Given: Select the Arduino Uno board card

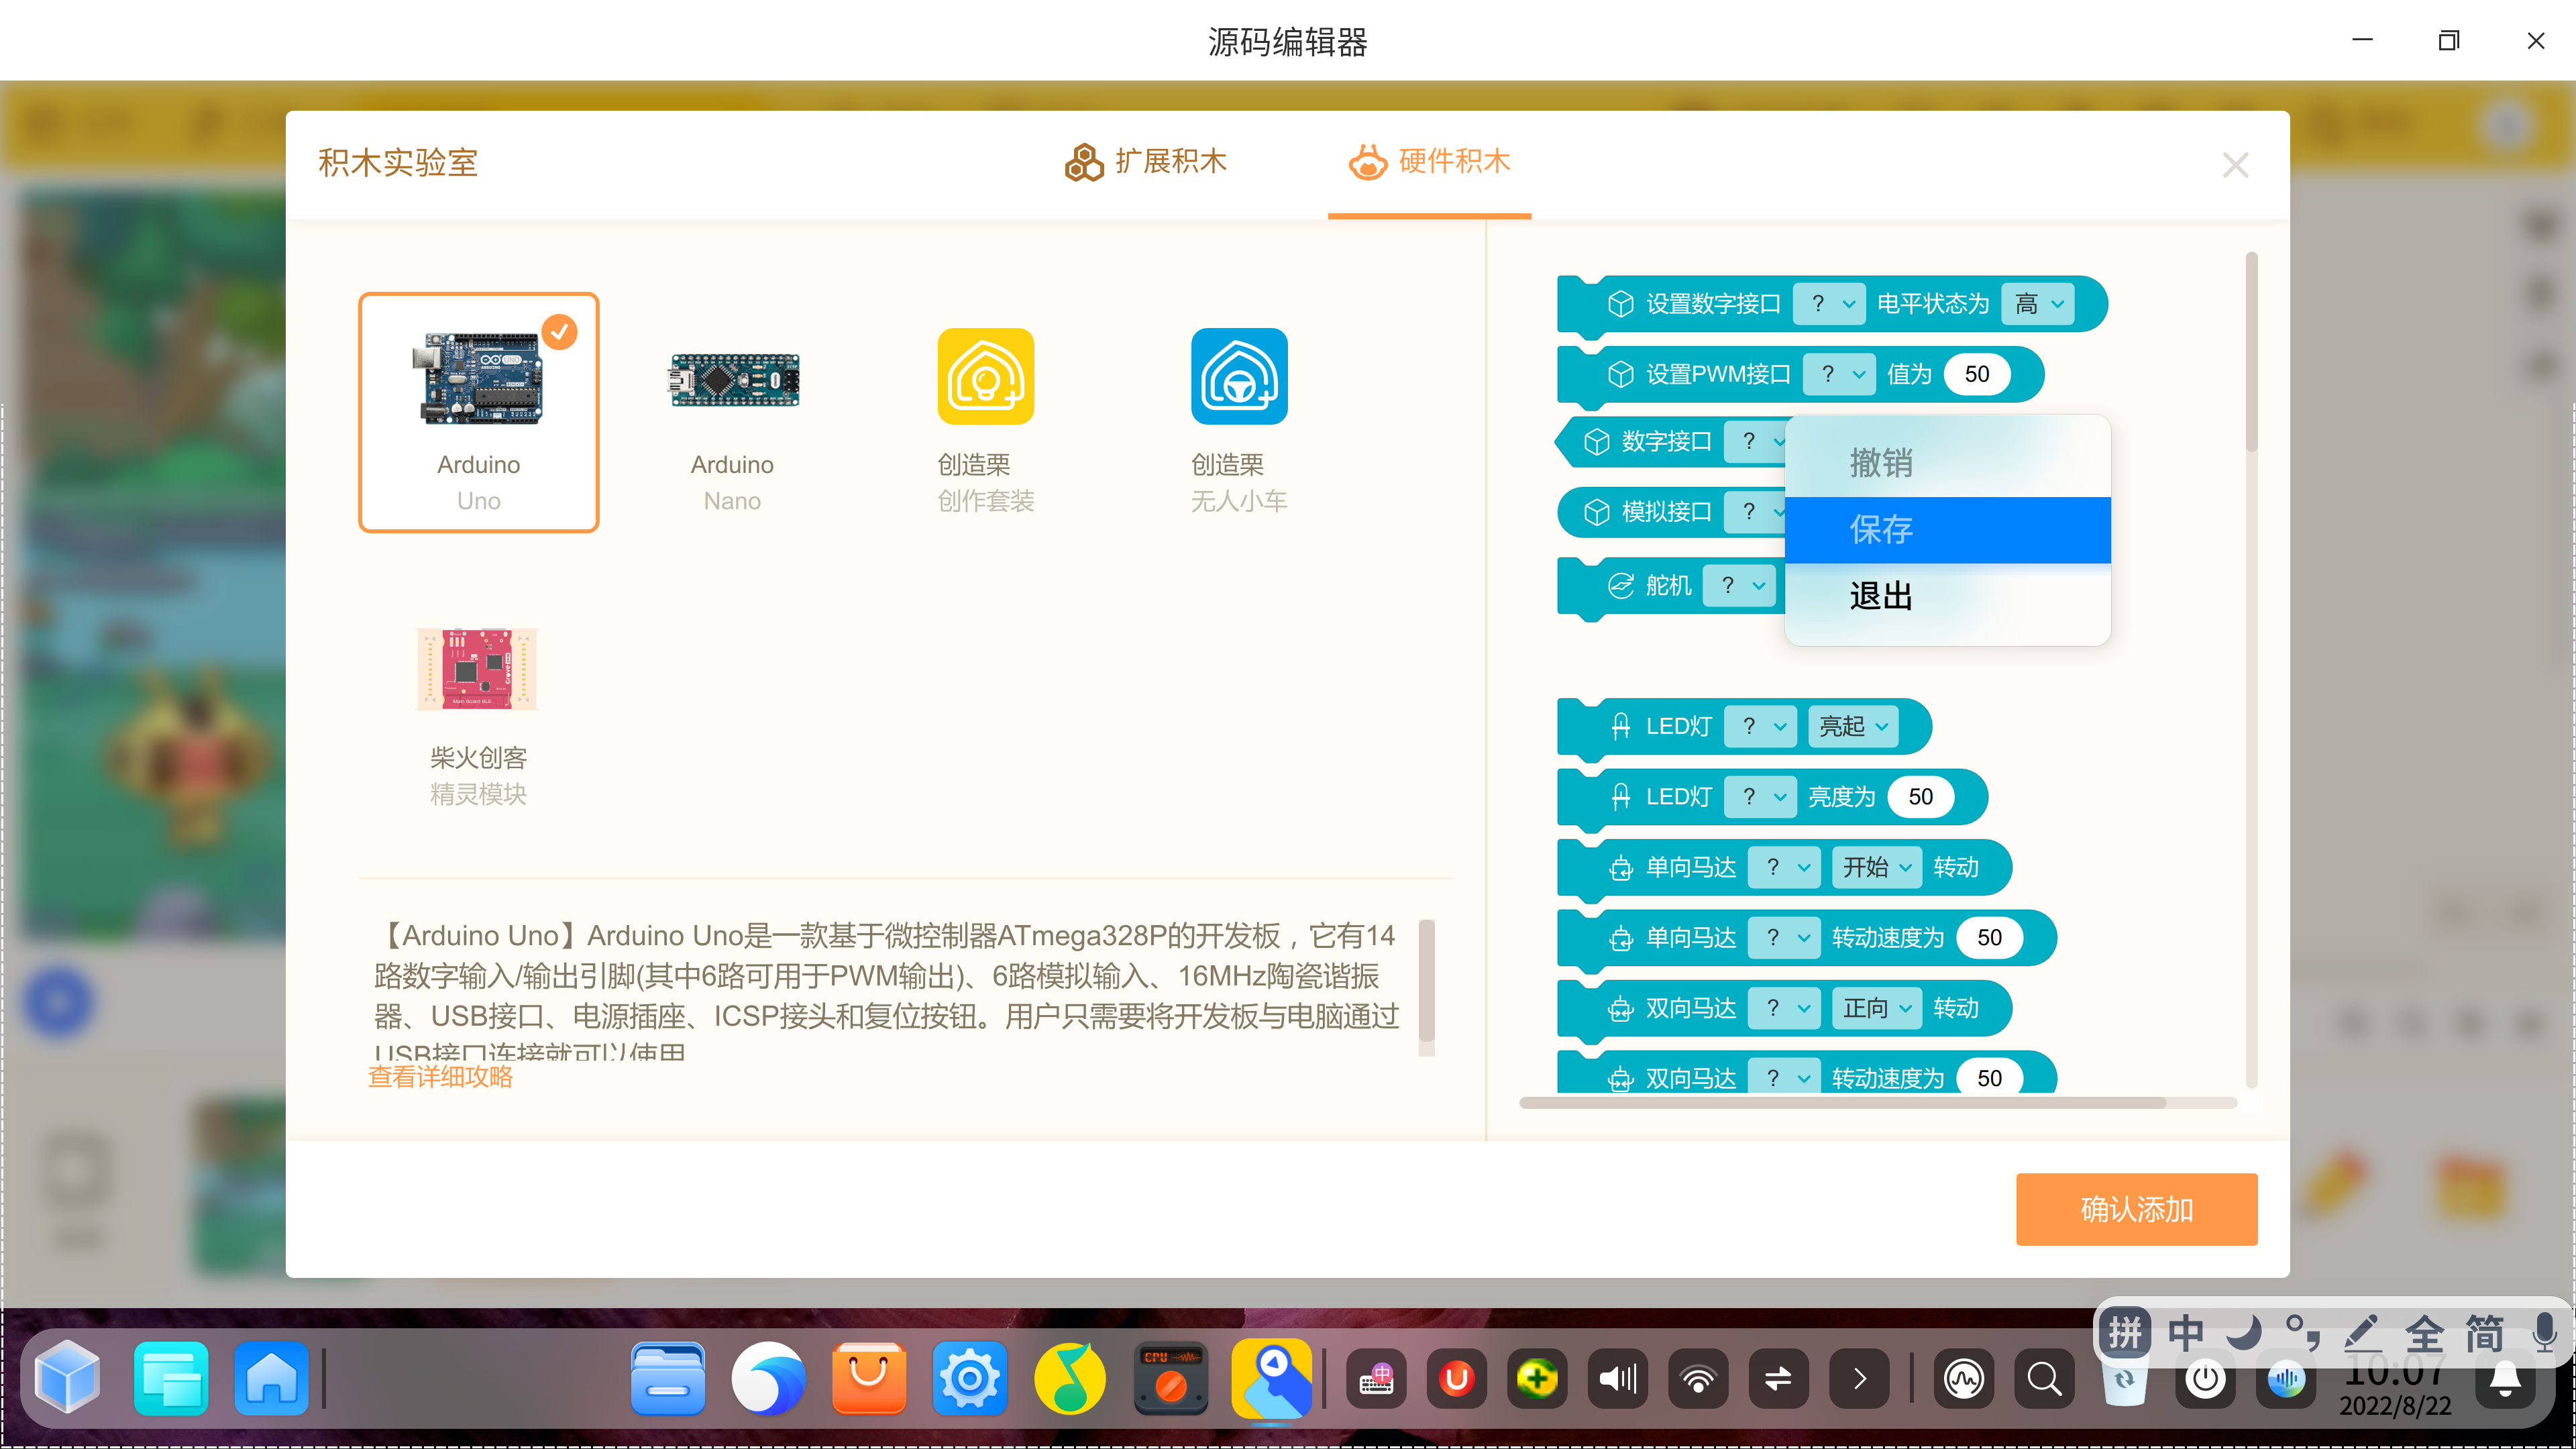Looking at the screenshot, I should click(479, 412).
